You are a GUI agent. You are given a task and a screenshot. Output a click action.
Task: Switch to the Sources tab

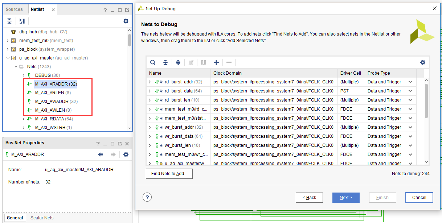pos(14,9)
